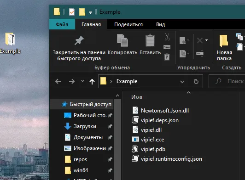Go up one folder level
Image resolution: width=245 pixels, height=180 pixels.
92,81
